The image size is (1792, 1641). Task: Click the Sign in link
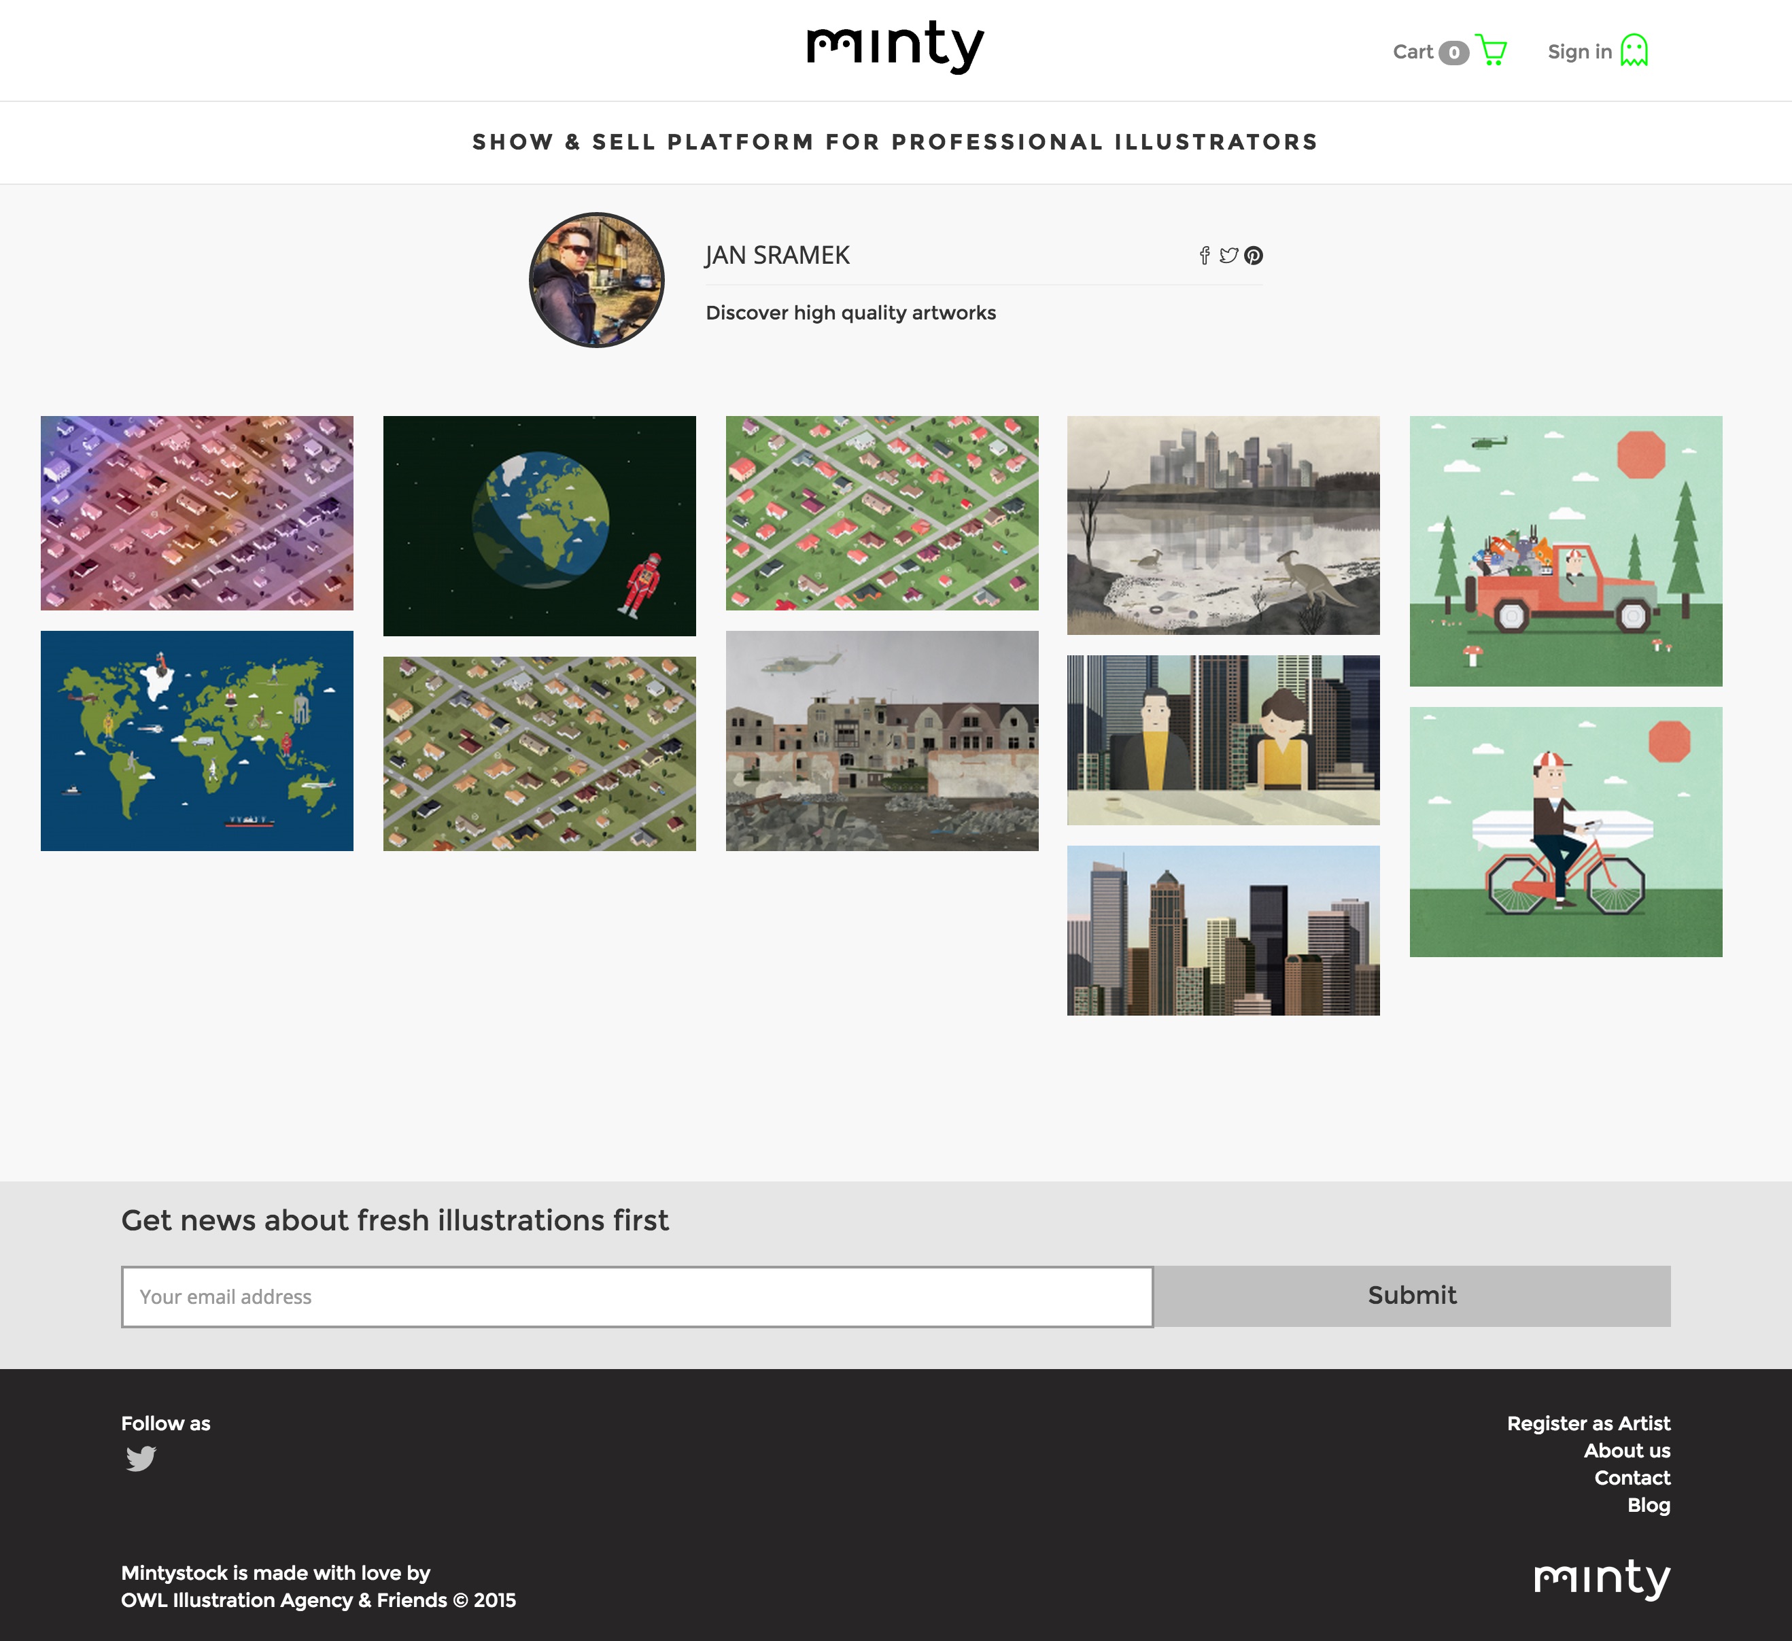click(x=1579, y=52)
